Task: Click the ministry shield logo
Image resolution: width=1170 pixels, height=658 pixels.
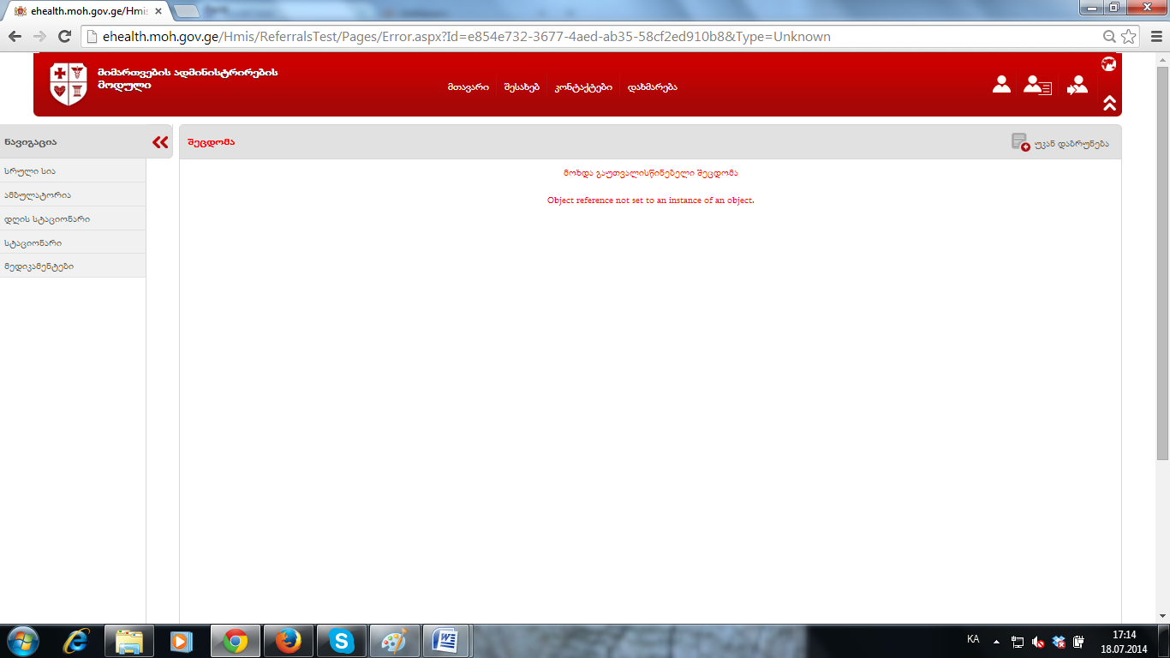Action: click(69, 84)
